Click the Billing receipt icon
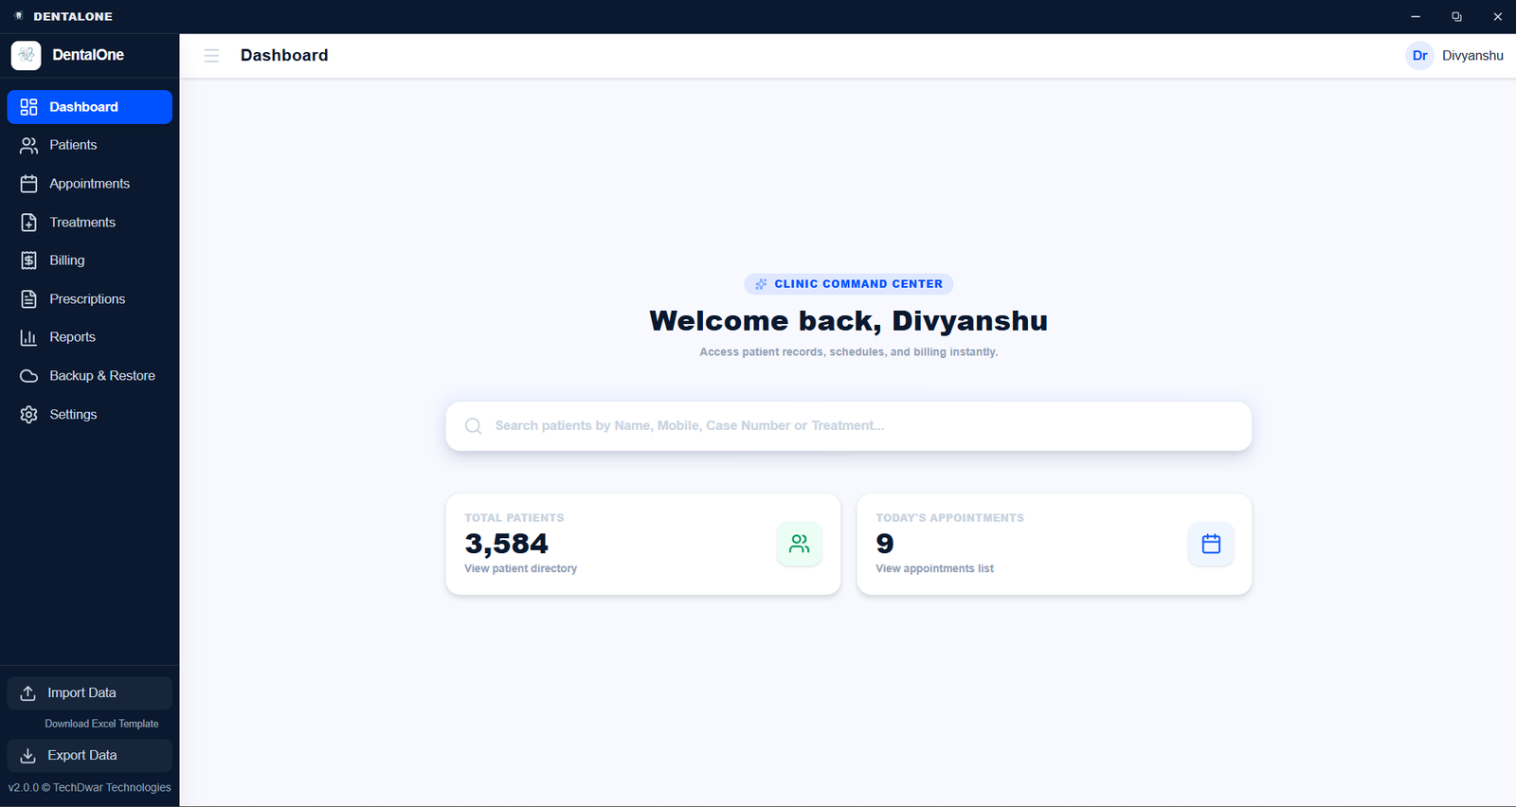Viewport: 1516px width, 807px height. coord(28,260)
